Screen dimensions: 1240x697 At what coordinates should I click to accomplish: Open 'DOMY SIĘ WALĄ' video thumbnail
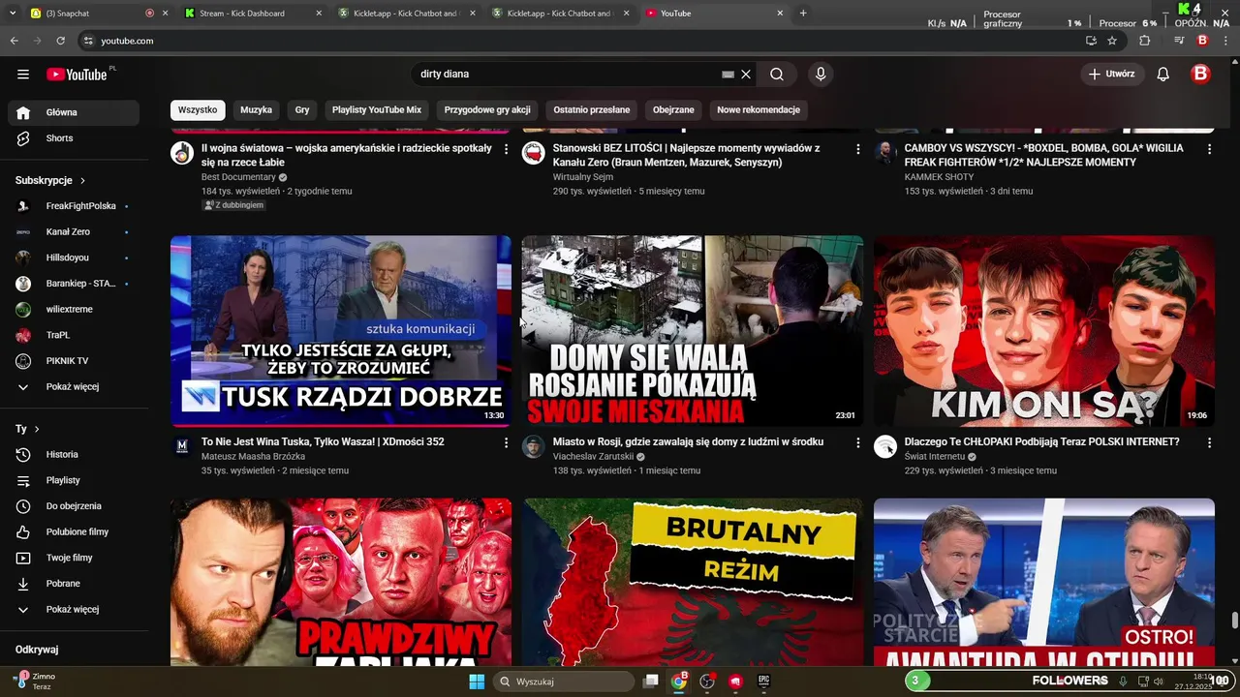coord(693,331)
